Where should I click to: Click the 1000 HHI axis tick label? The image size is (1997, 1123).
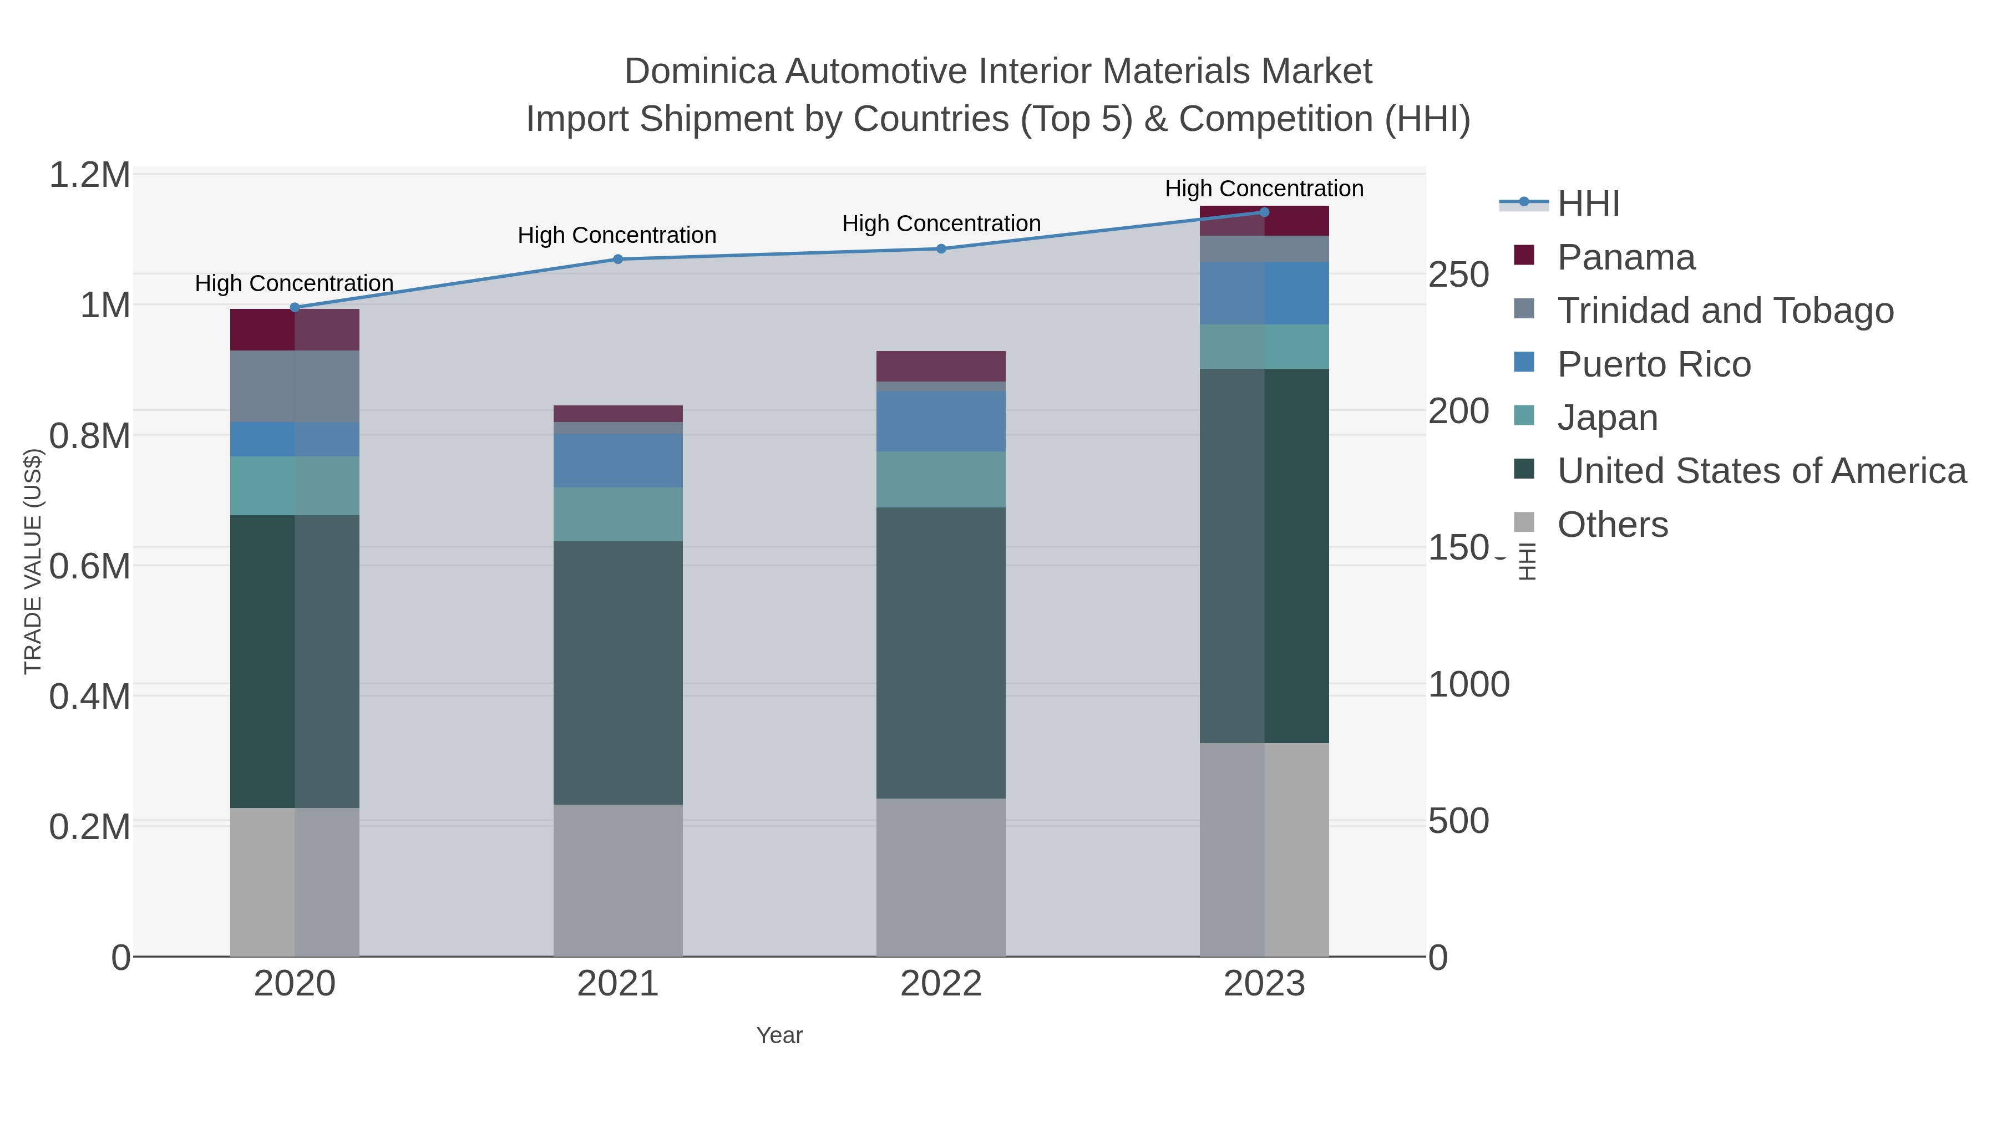click(1469, 685)
